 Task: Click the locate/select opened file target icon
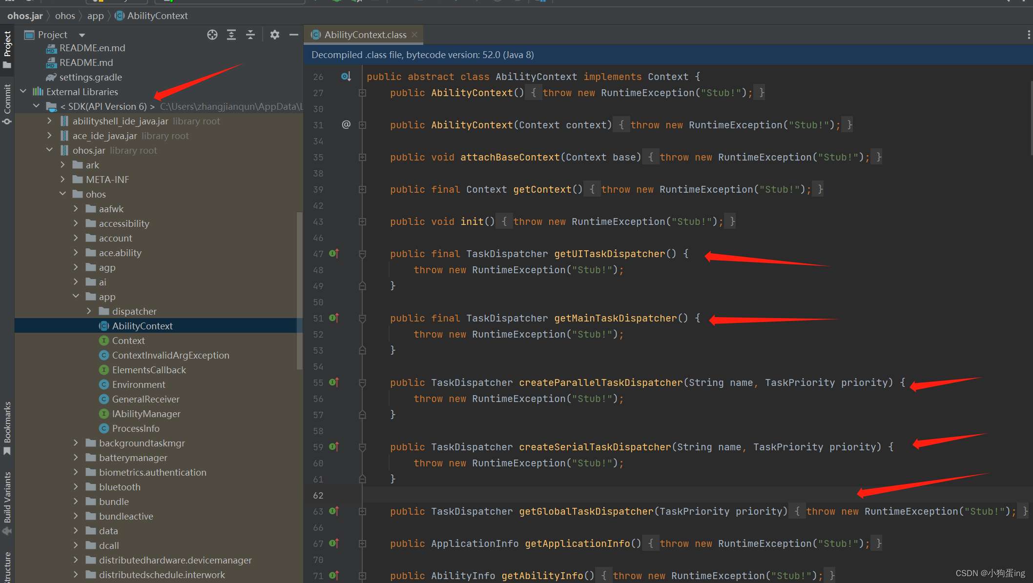pos(212,35)
